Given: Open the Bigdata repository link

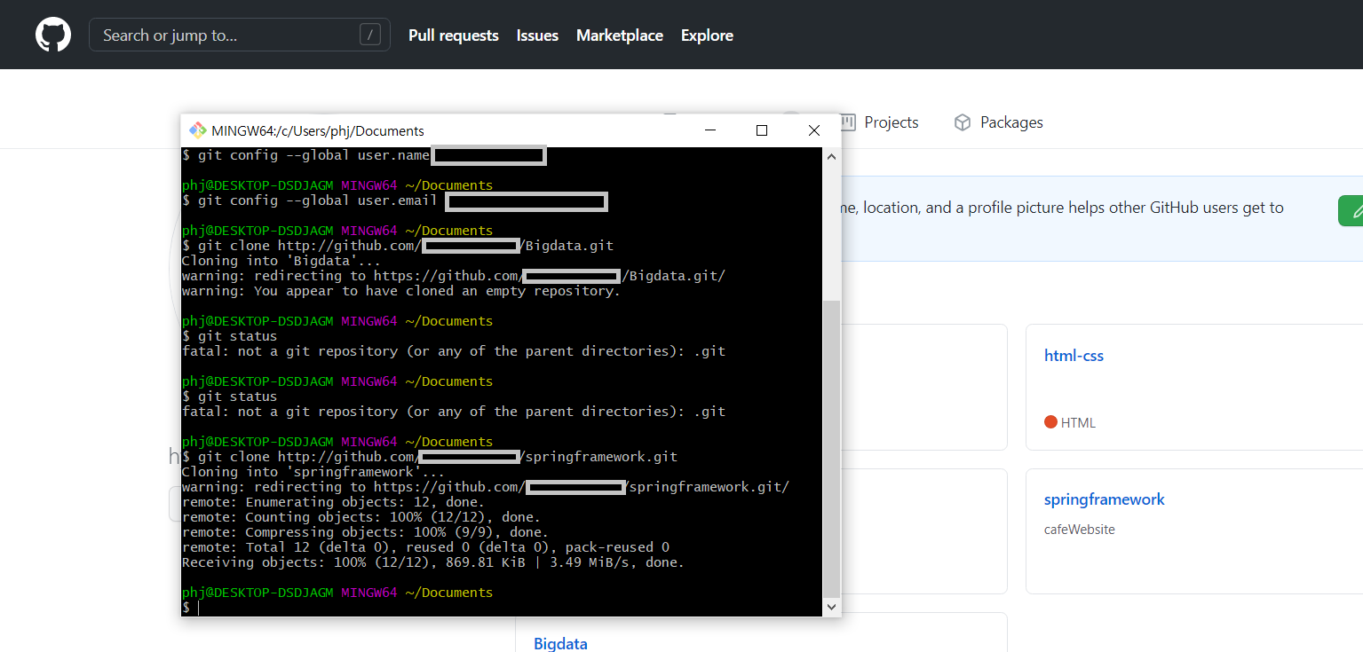Looking at the screenshot, I should coord(560,643).
